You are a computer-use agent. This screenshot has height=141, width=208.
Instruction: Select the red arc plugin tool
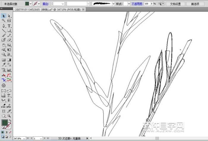[9, 75]
